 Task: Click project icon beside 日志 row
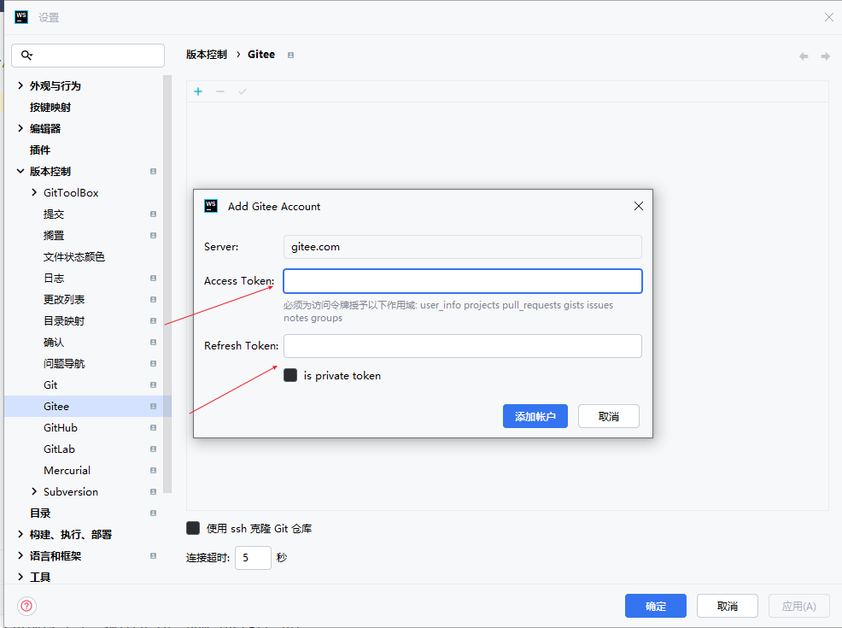(153, 279)
